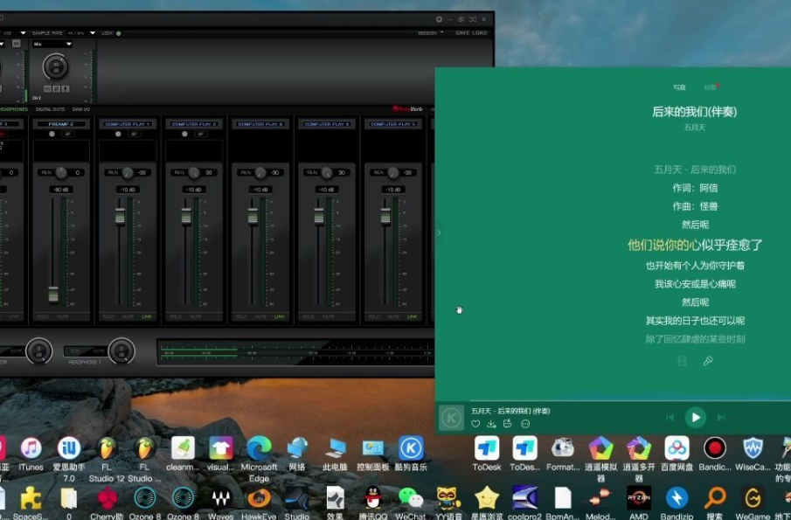Image resolution: width=791 pixels, height=520 pixels.
Task: Open the first ToDesk desktop shortcut
Action: click(x=487, y=454)
